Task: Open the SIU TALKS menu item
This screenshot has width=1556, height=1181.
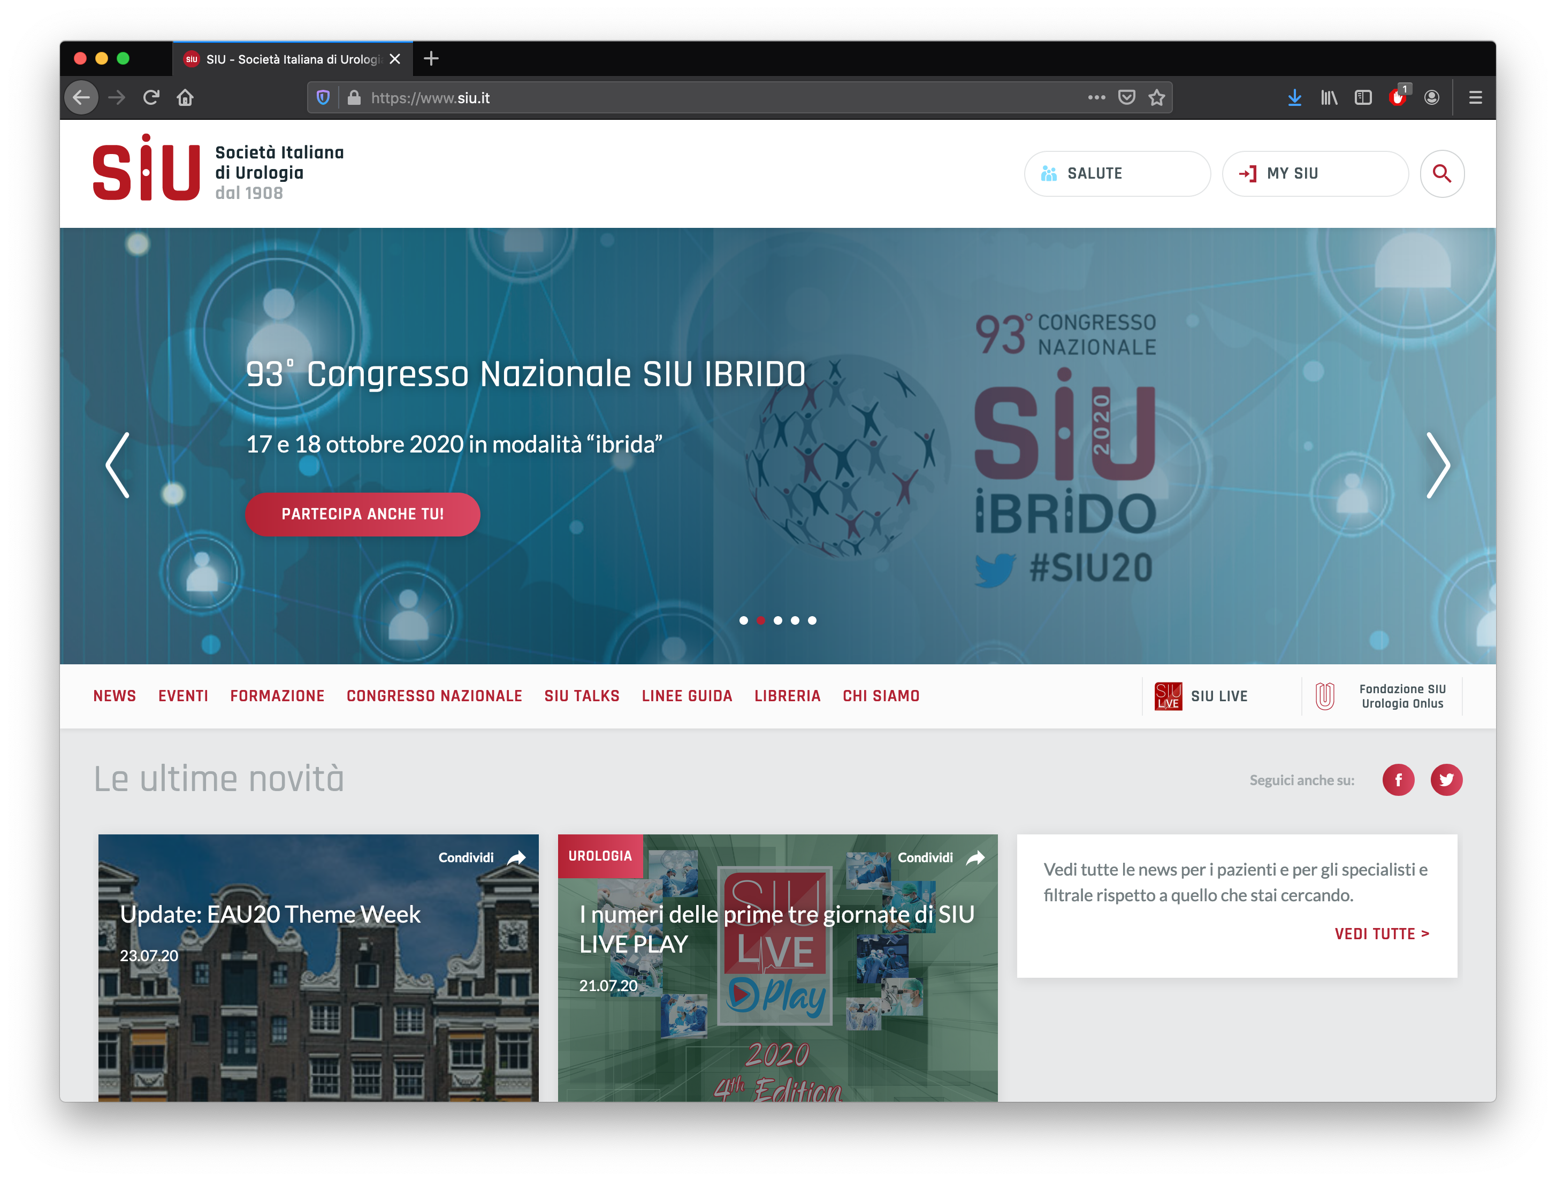Action: coord(582,696)
